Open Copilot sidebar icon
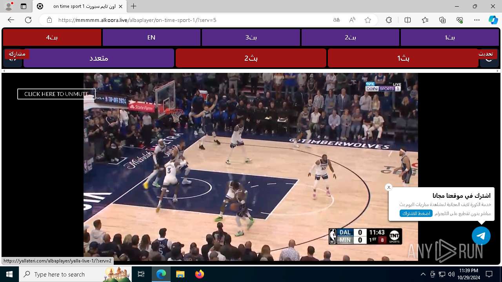 (493, 20)
